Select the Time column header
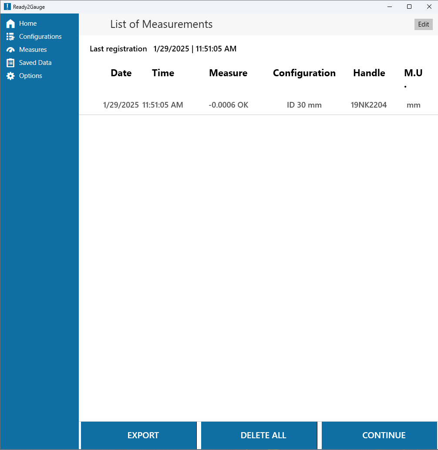438x450 pixels. click(x=163, y=73)
